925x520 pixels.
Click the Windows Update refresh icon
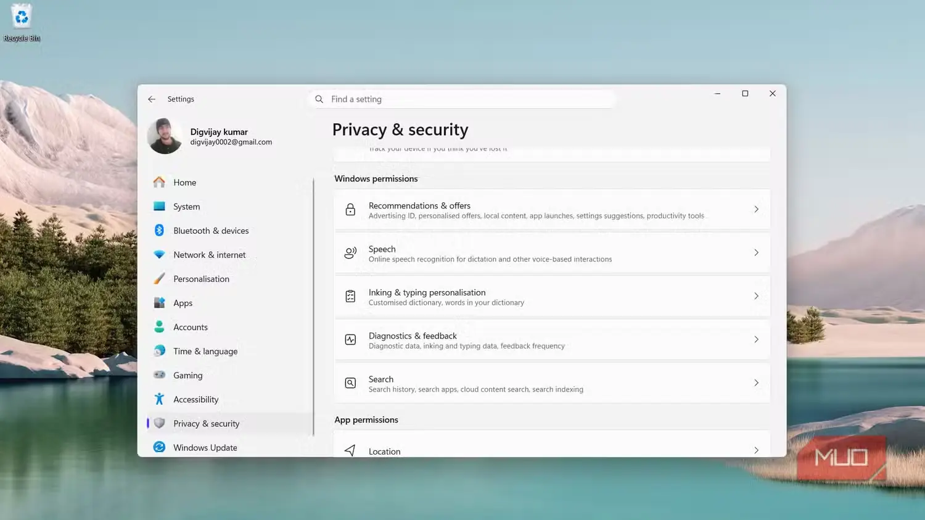(x=159, y=447)
